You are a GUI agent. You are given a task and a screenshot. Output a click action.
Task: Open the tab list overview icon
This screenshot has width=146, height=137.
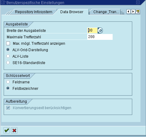[x=138, y=12]
